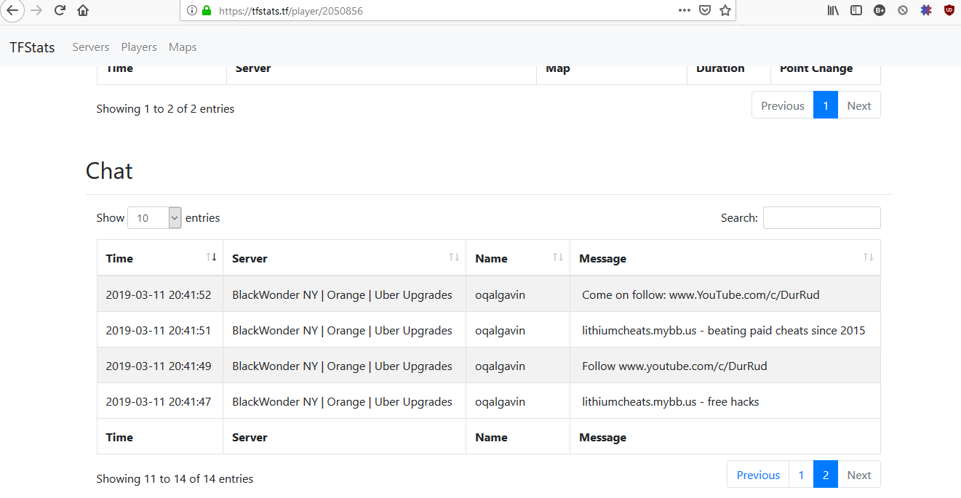Sort Chat table by Server column arrows
Image resolution: width=961 pixels, height=498 pixels.
click(454, 257)
